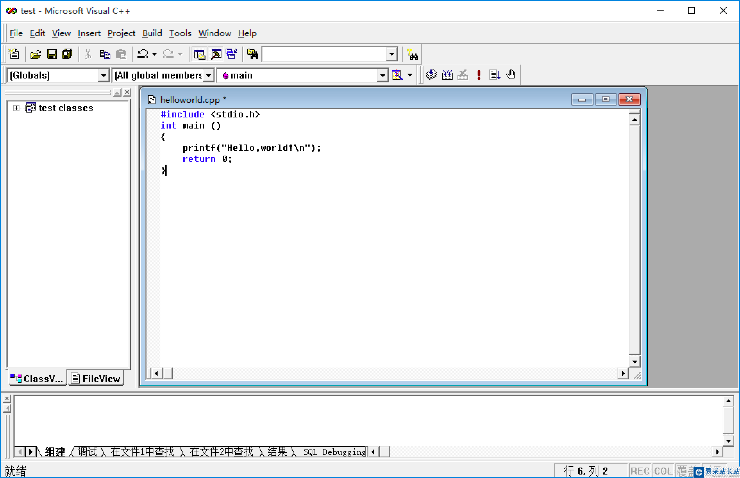Viewport: 740px width, 478px height.
Task: Click the Find in Files icon
Action: tap(253, 54)
